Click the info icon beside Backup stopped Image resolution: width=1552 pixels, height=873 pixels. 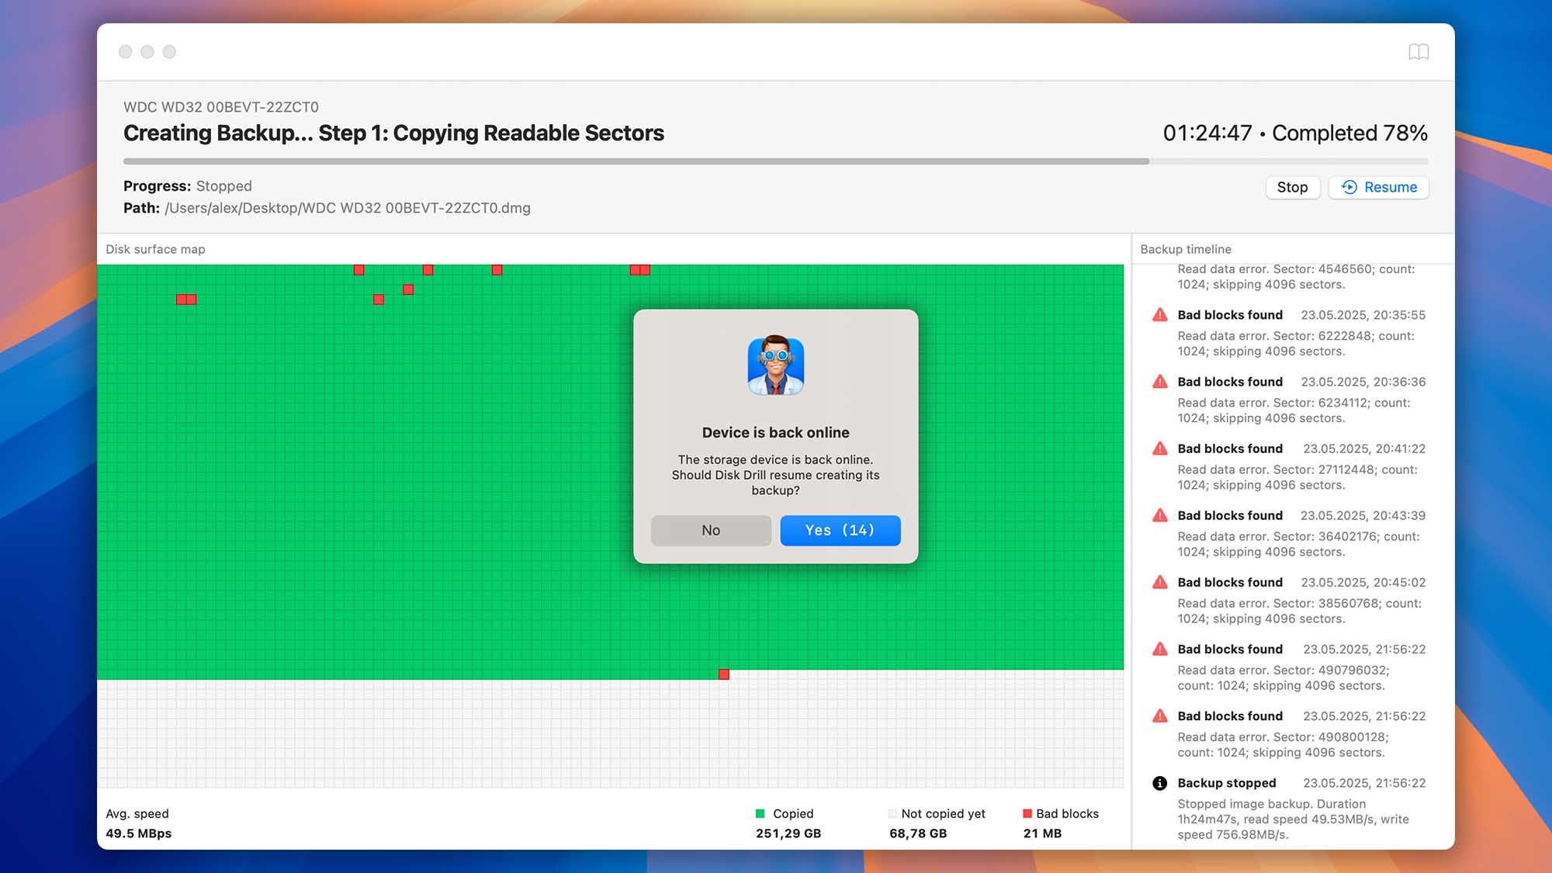click(1159, 783)
